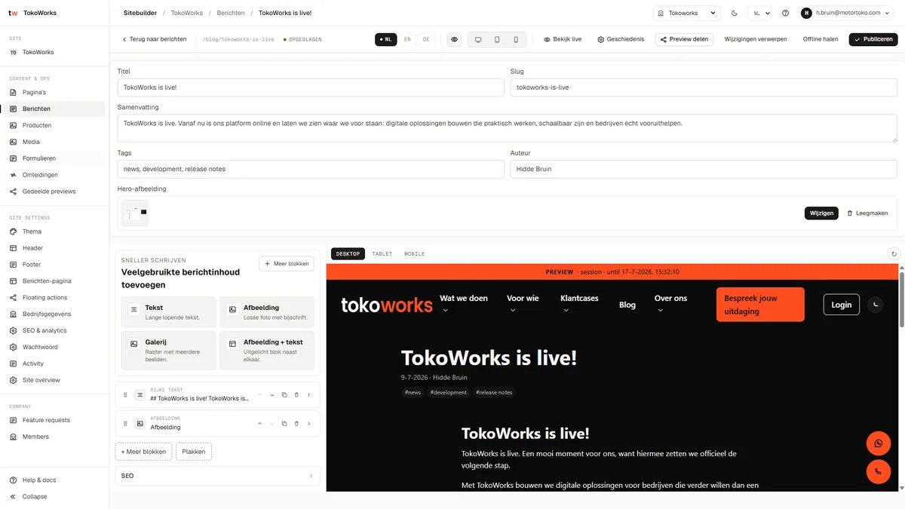Toggle dark mode with the top bar moon icon
Image resolution: width=905 pixels, height=509 pixels.
coord(735,13)
